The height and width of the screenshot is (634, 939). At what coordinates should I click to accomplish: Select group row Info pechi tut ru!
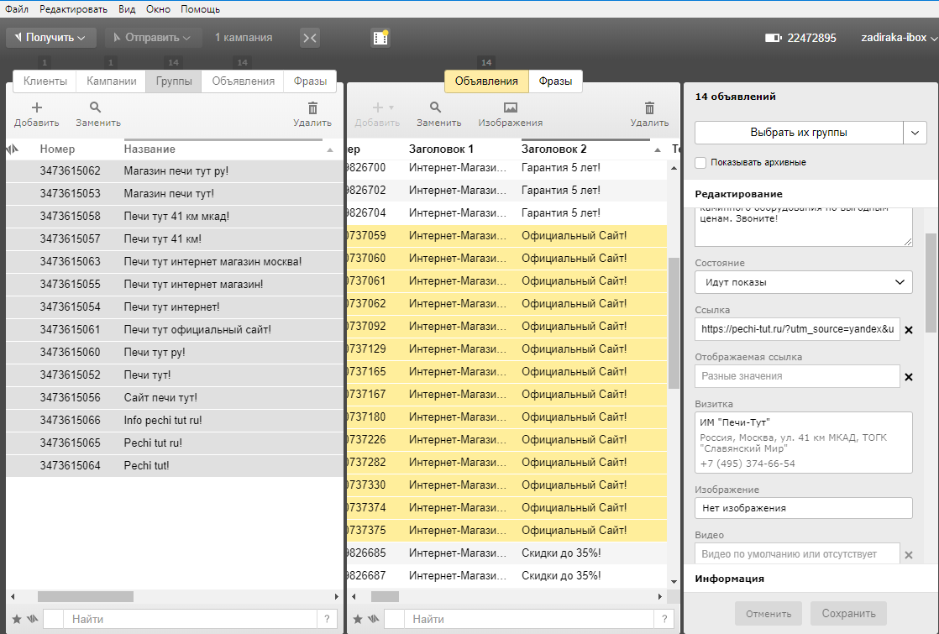(x=175, y=420)
